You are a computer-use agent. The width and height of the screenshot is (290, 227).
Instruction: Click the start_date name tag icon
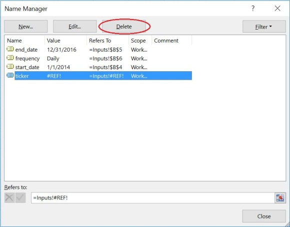[x=10, y=67]
